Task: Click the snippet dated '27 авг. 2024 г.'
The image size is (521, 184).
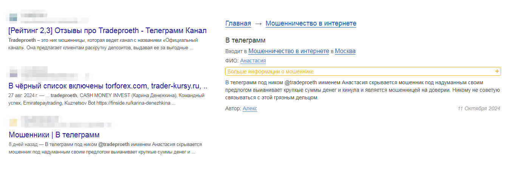Action: coord(106,99)
